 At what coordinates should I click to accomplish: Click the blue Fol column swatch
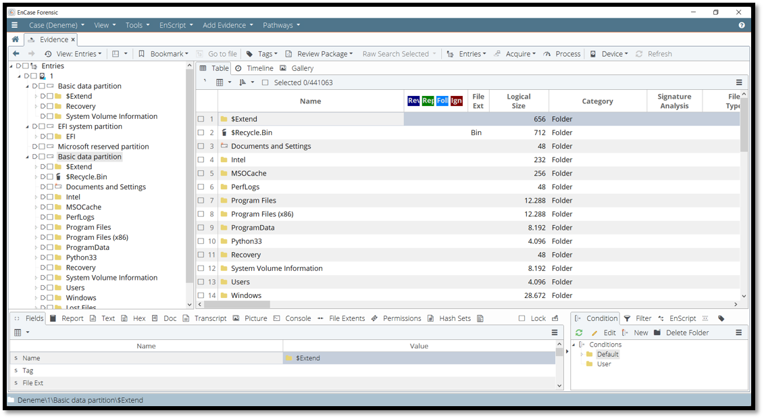click(442, 101)
